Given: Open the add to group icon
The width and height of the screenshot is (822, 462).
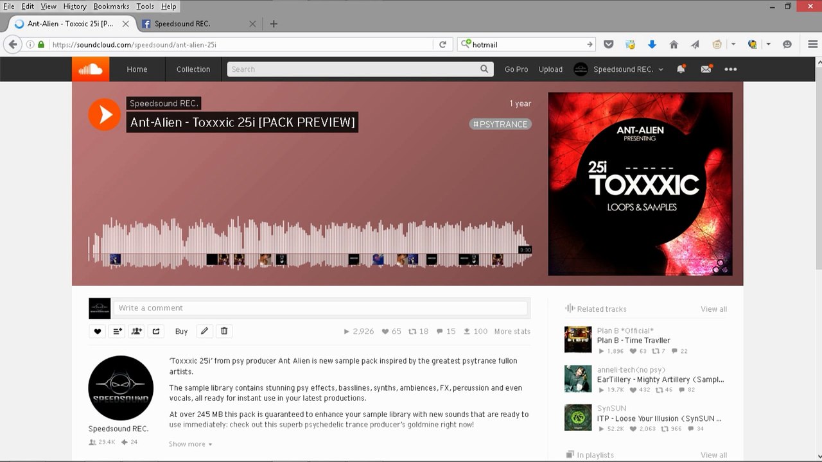Looking at the screenshot, I should point(137,331).
